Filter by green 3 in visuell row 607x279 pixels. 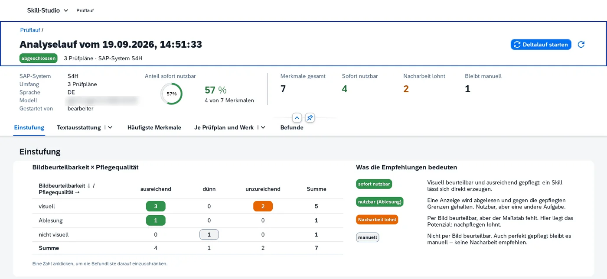pyautogui.click(x=156, y=206)
